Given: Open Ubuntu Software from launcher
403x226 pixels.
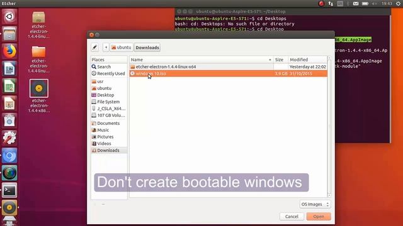Looking at the screenshot, I should (9, 121).
